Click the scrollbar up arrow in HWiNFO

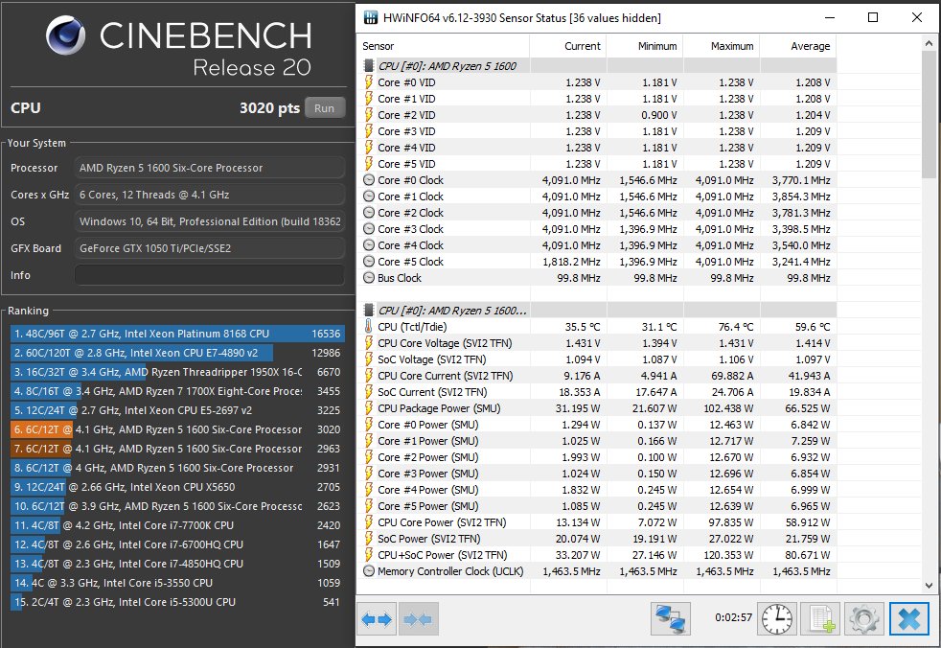(929, 43)
